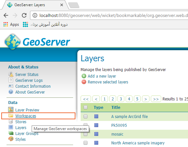Go to results page 2

pyautogui.click(x=113, y=99)
